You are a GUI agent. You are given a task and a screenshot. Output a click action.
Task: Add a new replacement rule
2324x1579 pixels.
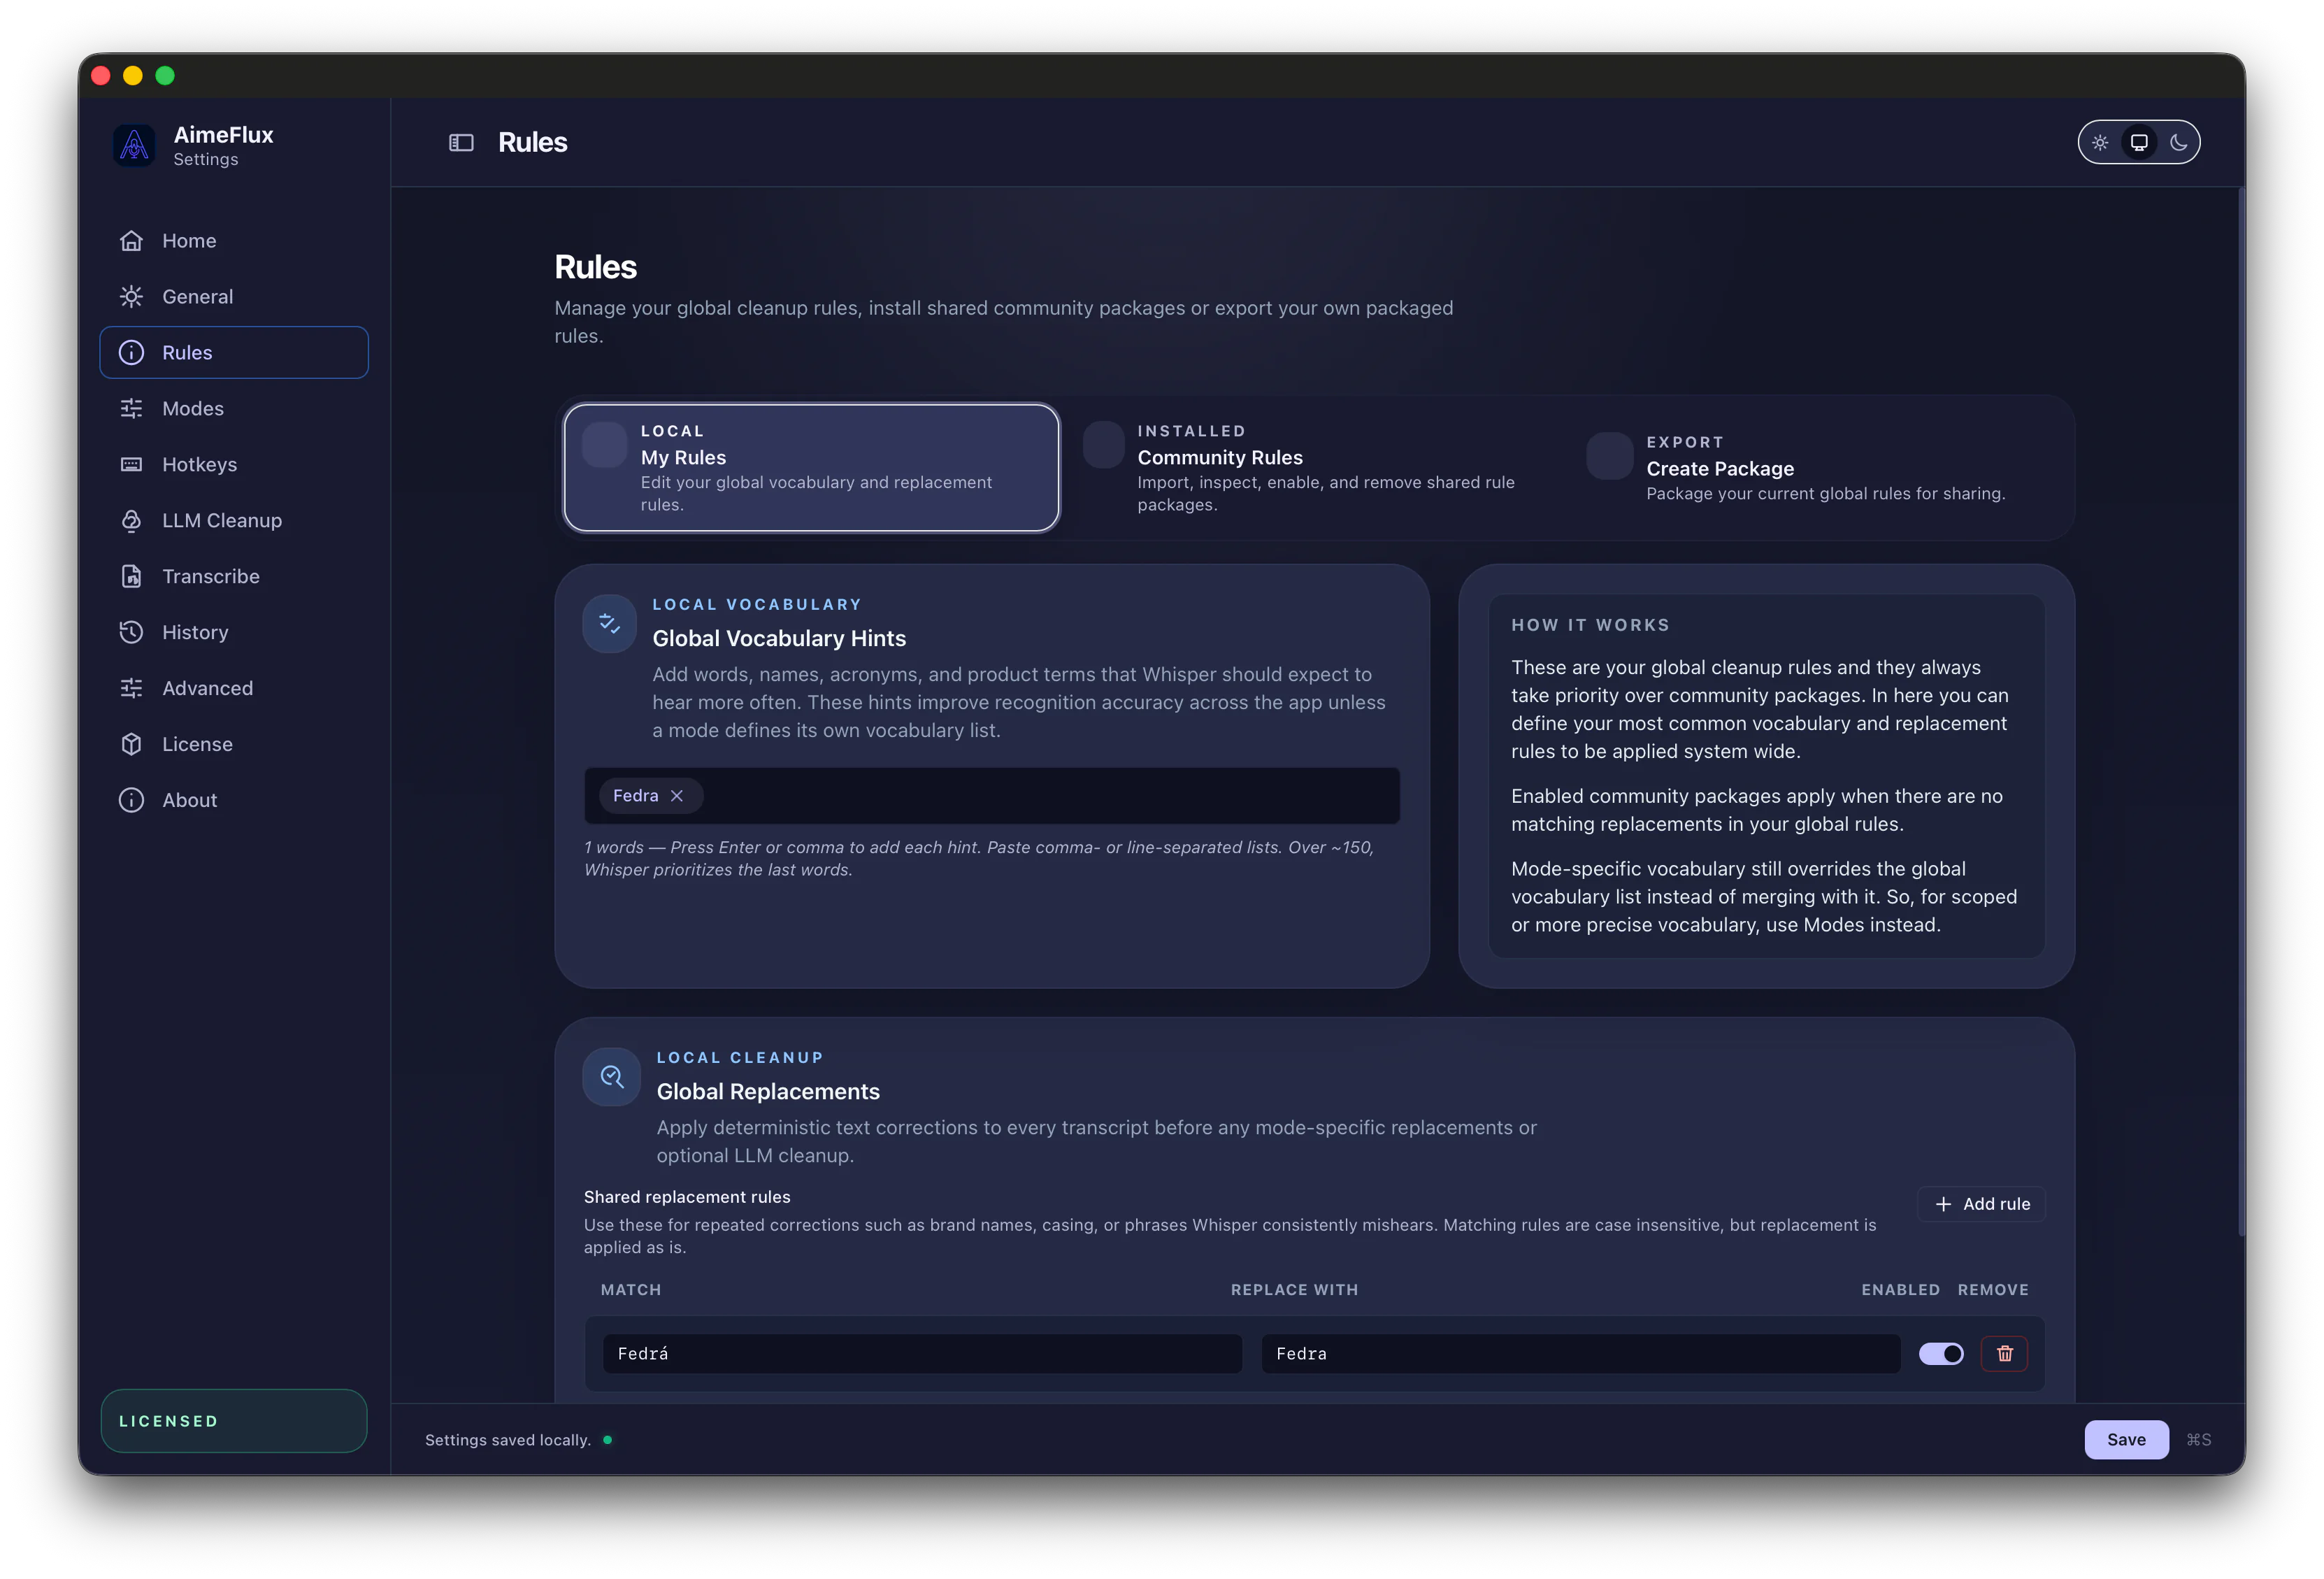pos(1981,1205)
